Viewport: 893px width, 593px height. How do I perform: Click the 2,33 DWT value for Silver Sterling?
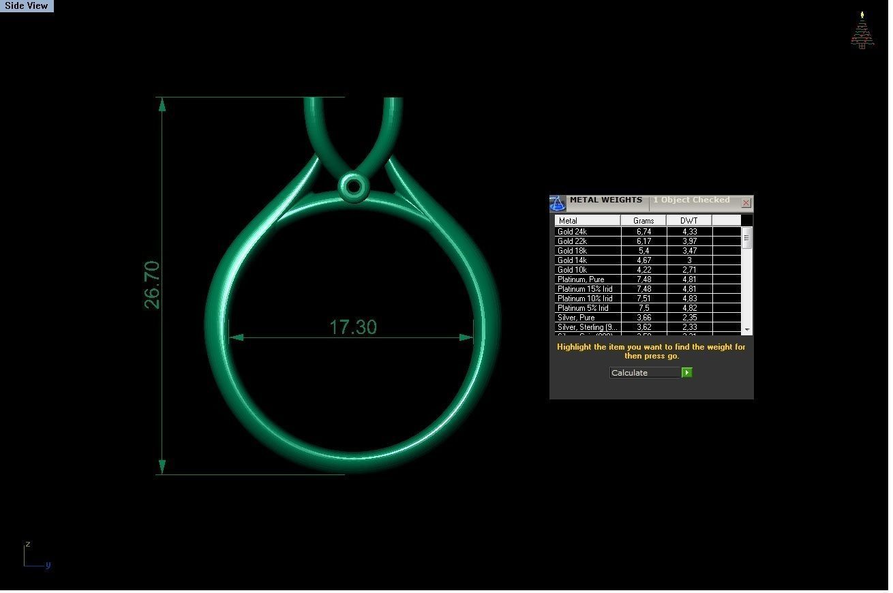point(689,327)
